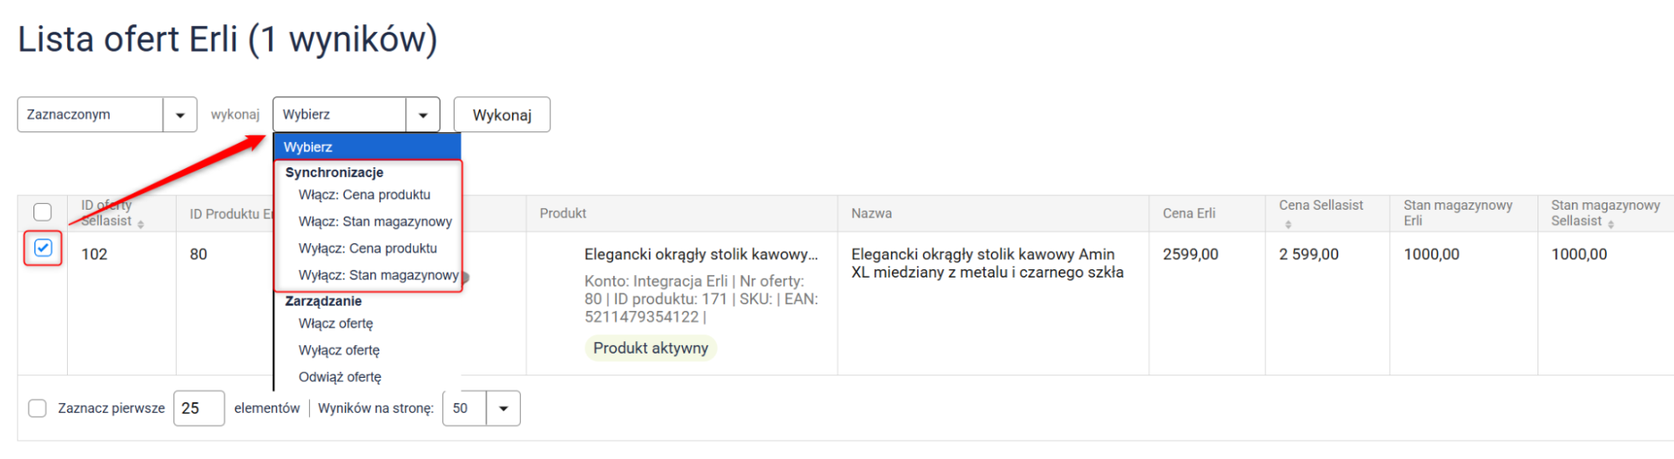Screen dimensions: 1674x459
Task: Select Włącz: Cena produktu option
Action: coord(364,195)
